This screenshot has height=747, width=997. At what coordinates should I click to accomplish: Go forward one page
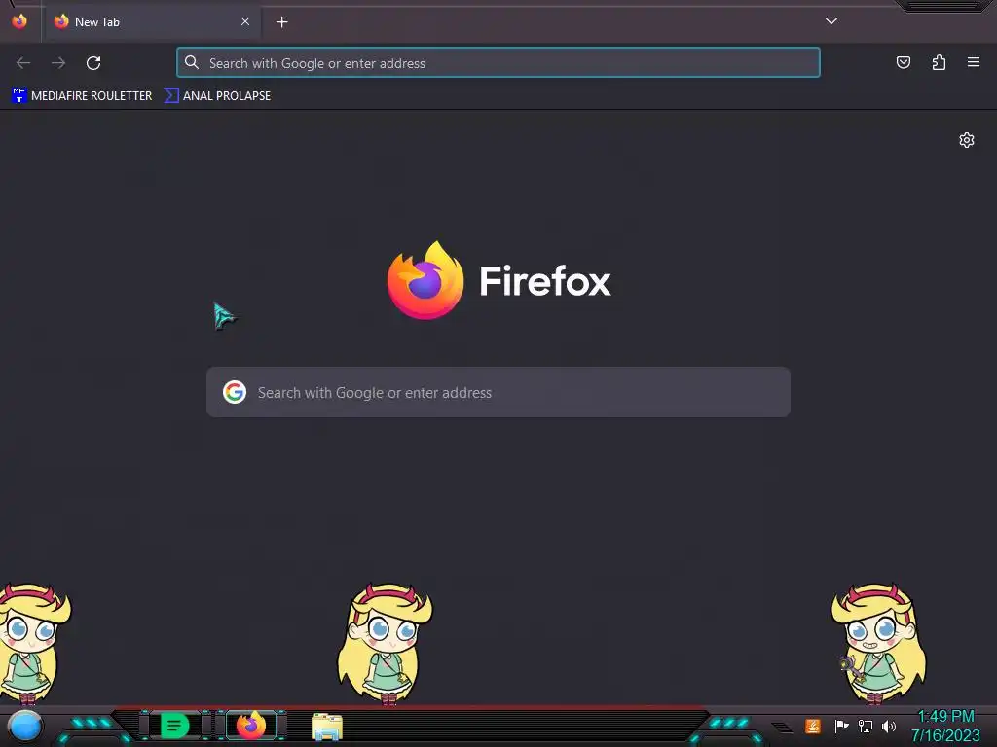pos(58,63)
